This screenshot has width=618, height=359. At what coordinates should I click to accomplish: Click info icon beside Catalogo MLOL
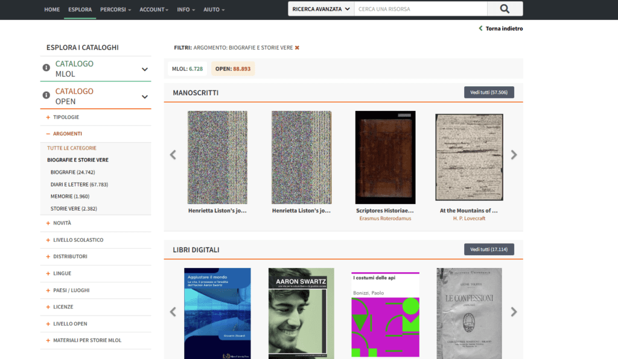pos(46,68)
